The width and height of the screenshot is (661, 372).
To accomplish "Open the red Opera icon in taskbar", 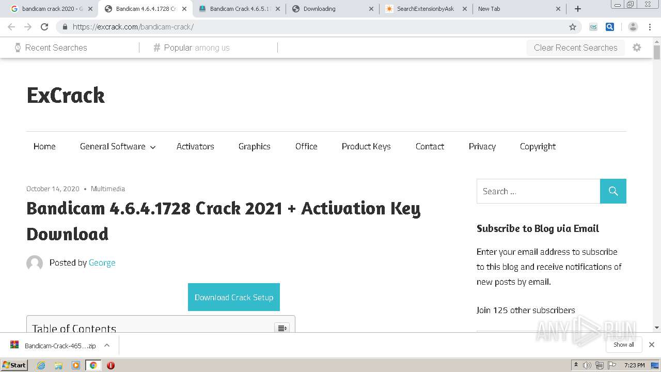I will [x=111, y=365].
